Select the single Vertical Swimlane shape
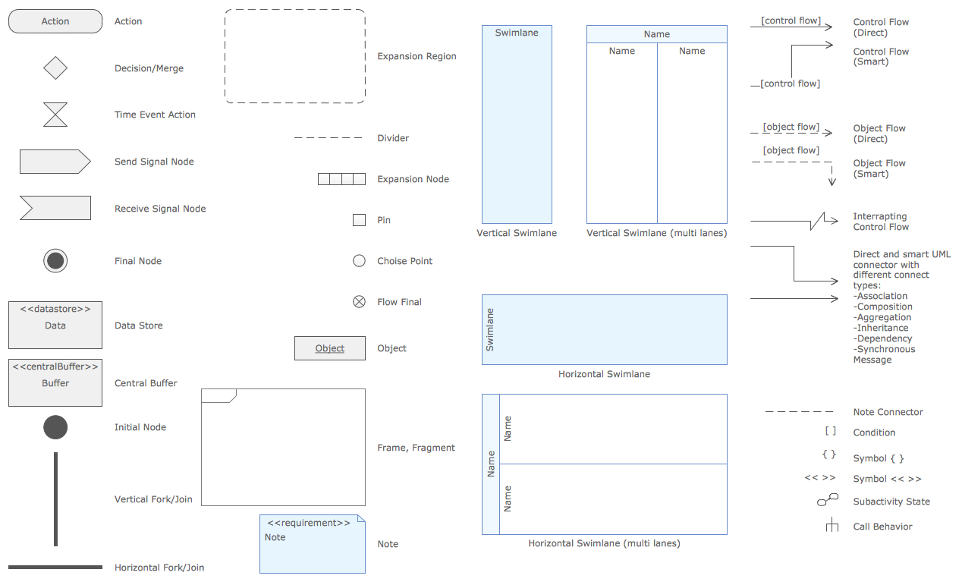962x585 pixels. (517, 124)
